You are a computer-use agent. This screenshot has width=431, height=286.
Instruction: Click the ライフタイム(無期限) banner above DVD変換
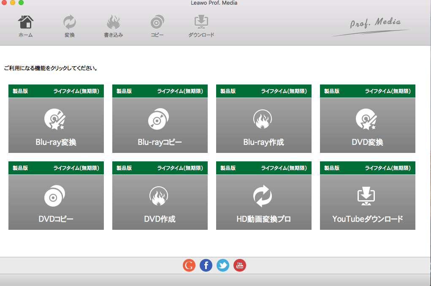[x=388, y=91]
